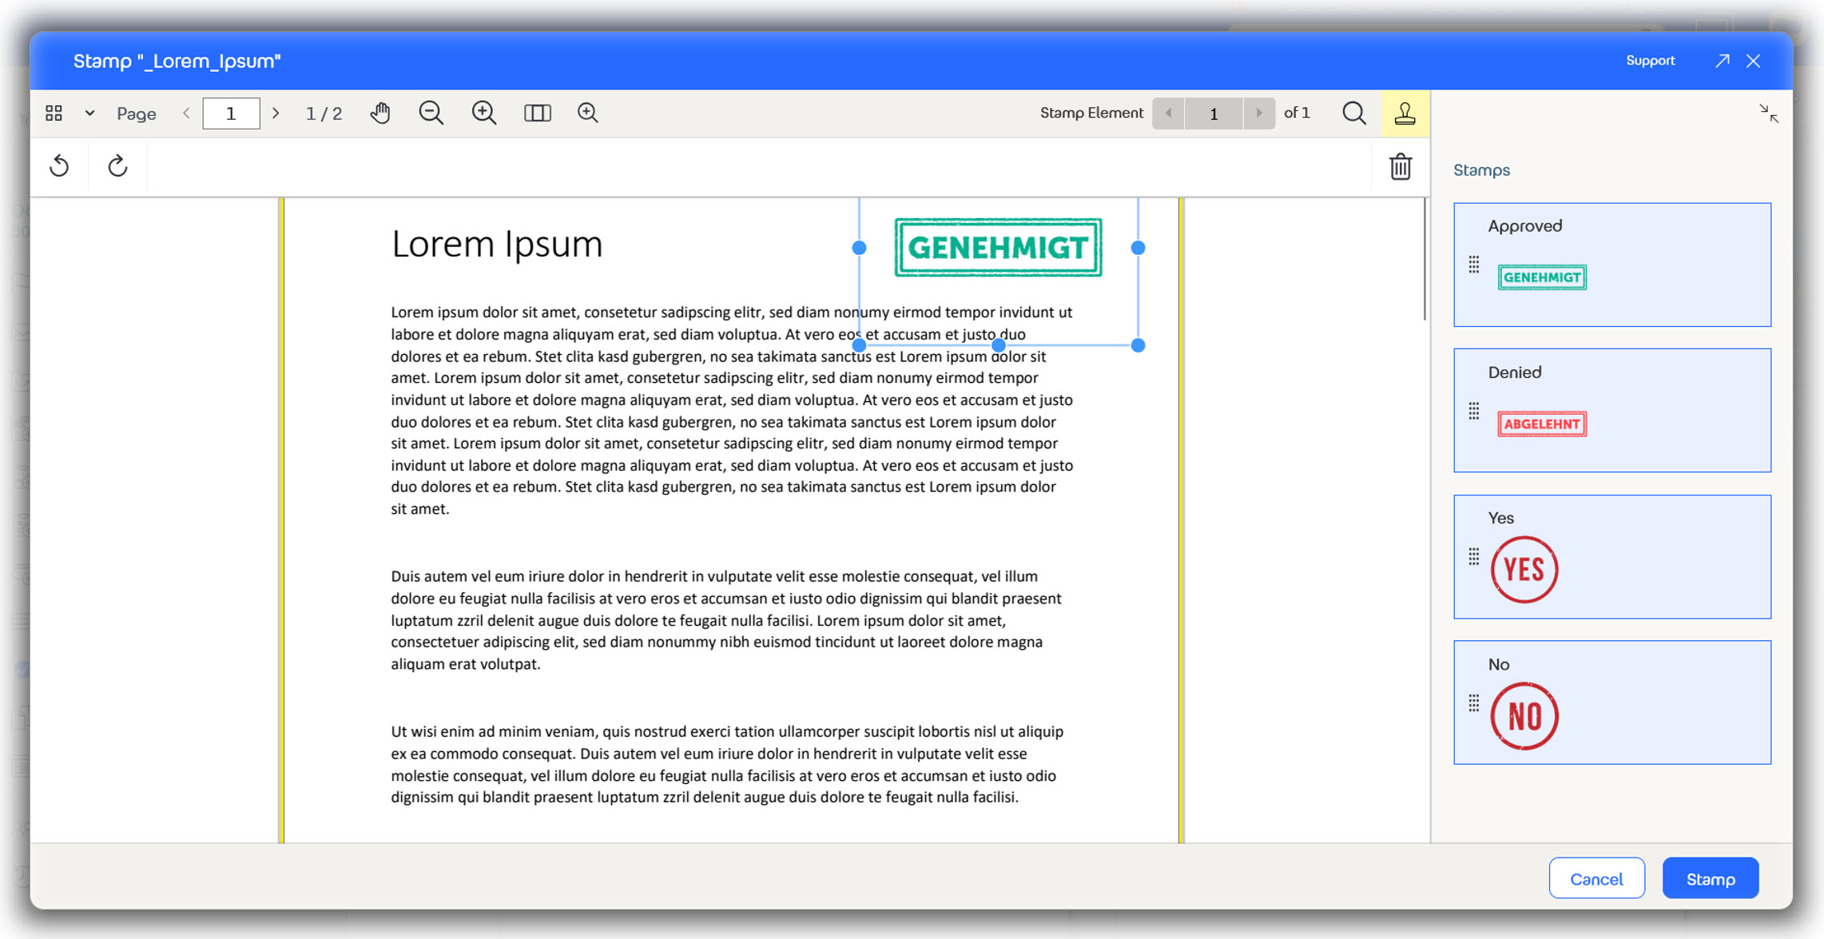Click the page number input field
Screen dimensions: 1824x939
pos(231,113)
